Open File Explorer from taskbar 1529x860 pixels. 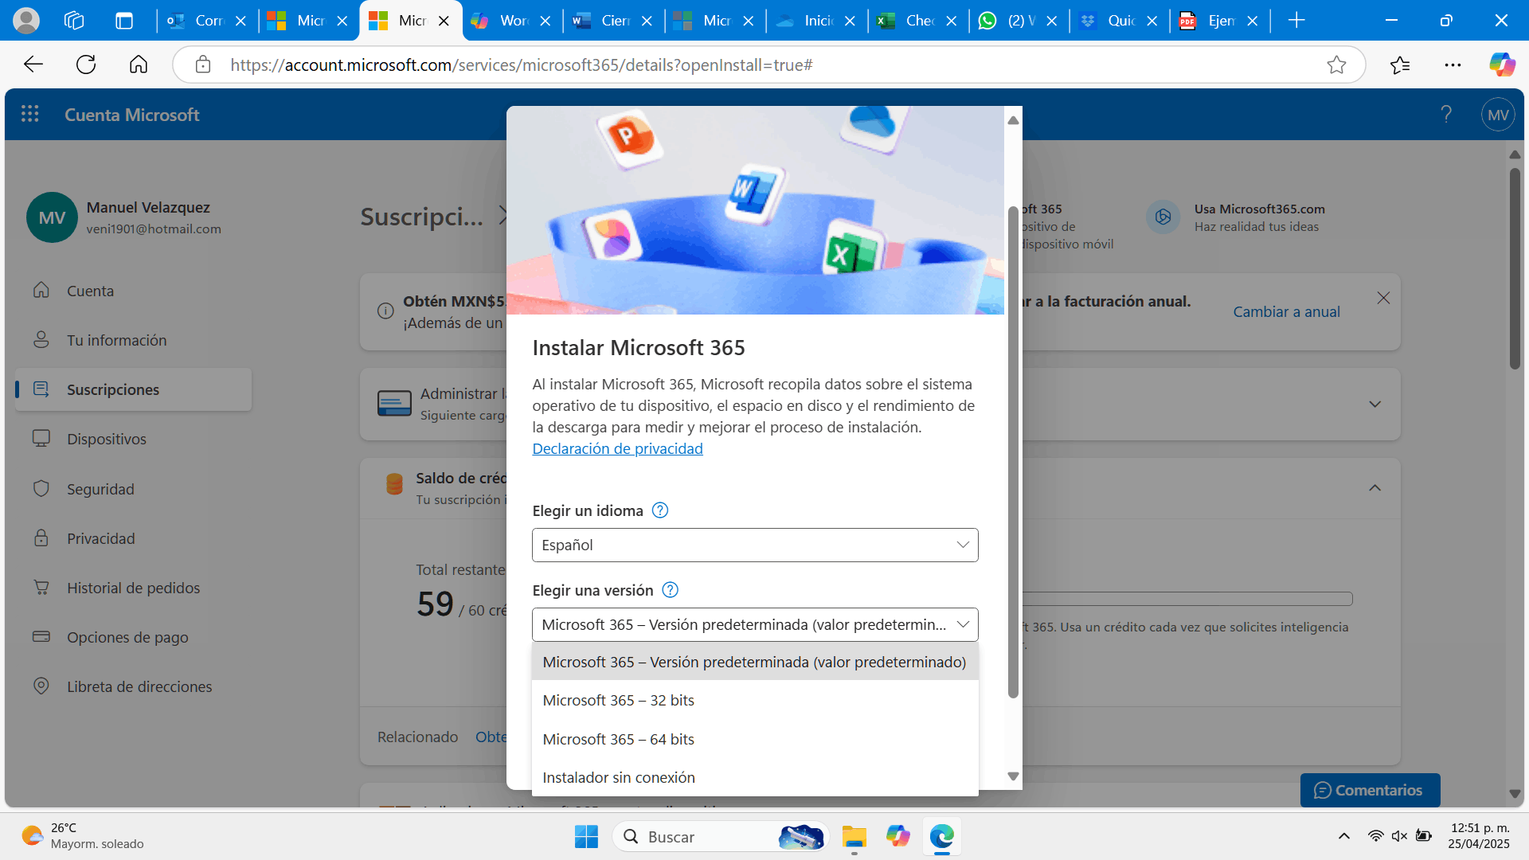tap(854, 837)
